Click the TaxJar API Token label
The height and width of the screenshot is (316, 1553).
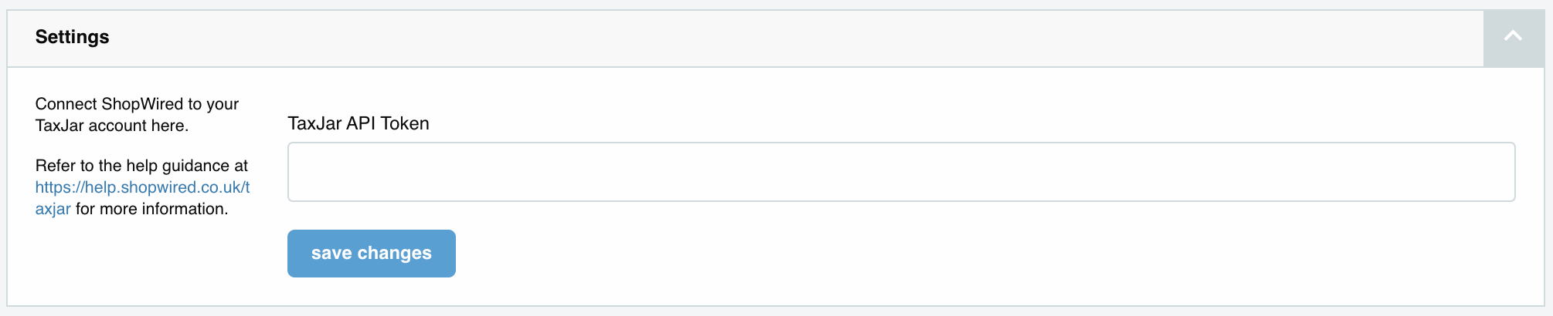point(358,123)
